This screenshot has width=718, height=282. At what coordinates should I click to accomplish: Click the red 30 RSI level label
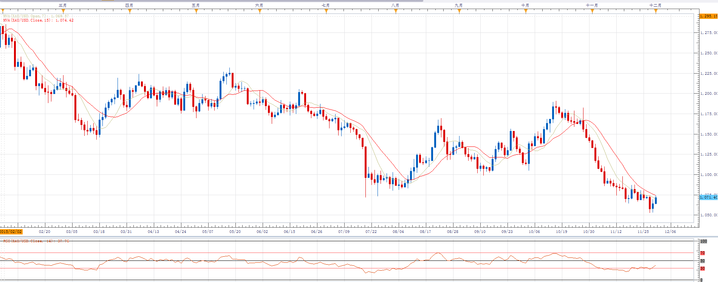click(703, 268)
